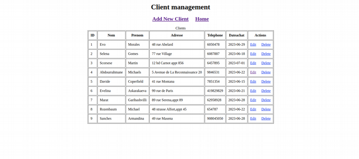Click telephone number 7851354
359x159 pixels.
click(x=215, y=81)
